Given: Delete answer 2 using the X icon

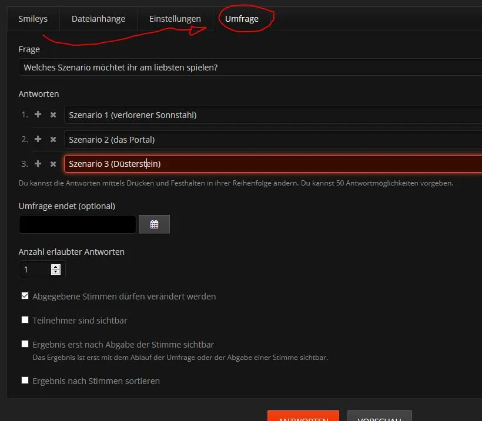Looking at the screenshot, I should (53, 140).
